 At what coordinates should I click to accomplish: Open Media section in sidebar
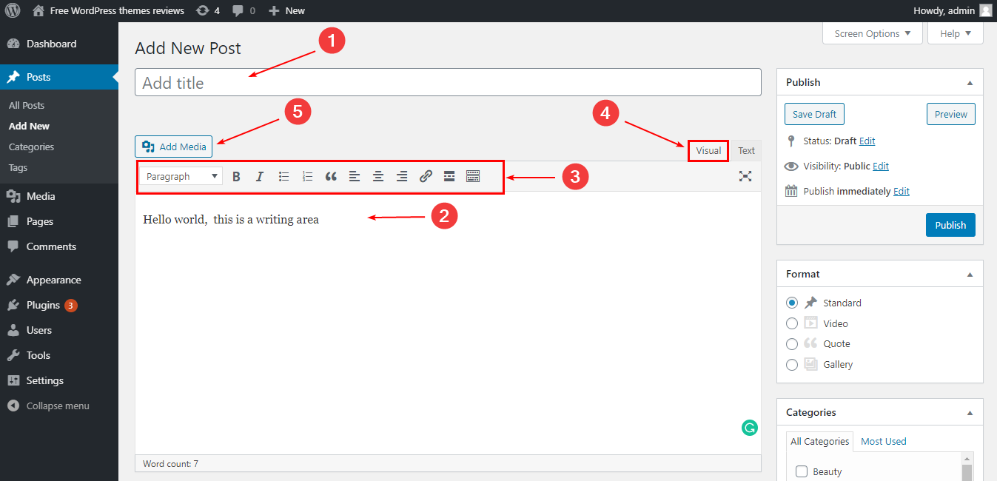point(59,196)
